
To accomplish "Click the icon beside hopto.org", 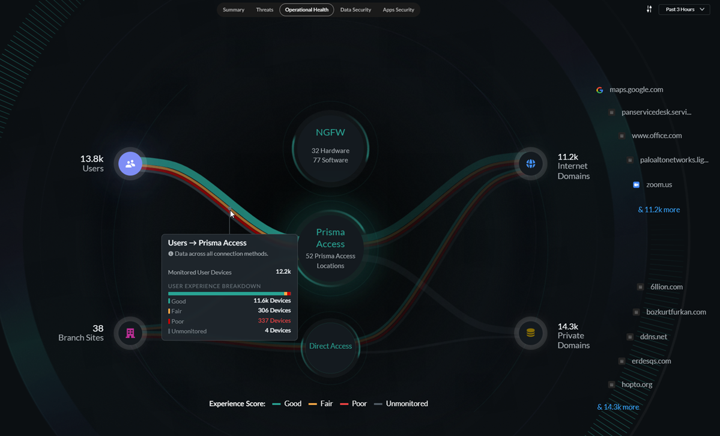I will coord(612,384).
